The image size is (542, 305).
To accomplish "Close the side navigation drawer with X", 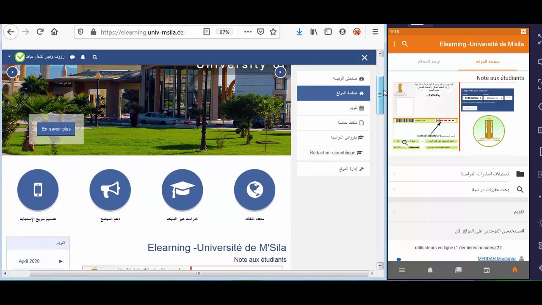I will point(365,58).
